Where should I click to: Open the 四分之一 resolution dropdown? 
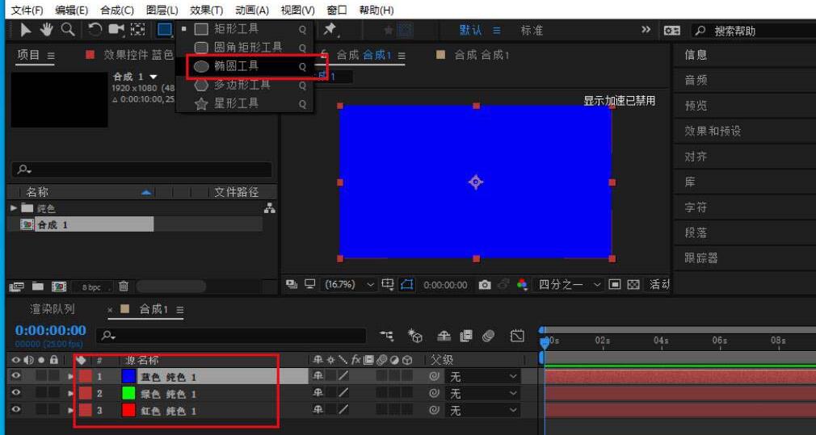tap(570, 285)
